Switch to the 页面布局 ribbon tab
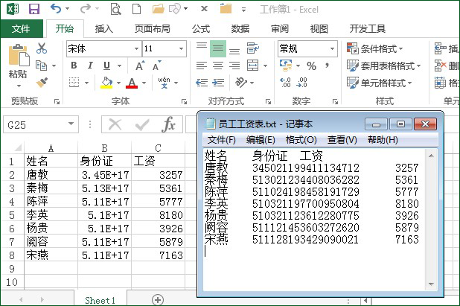The width and height of the screenshot is (460, 306). (x=153, y=29)
